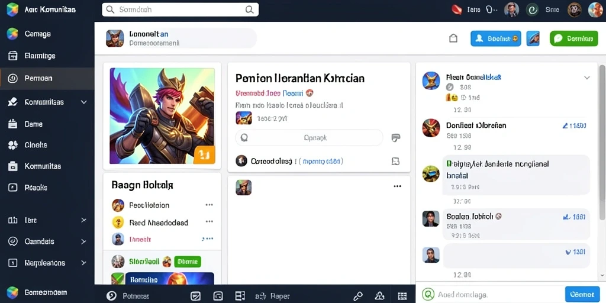Open the Elamiinge sidebar item
This screenshot has width=606, height=303.
pyautogui.click(x=40, y=56)
